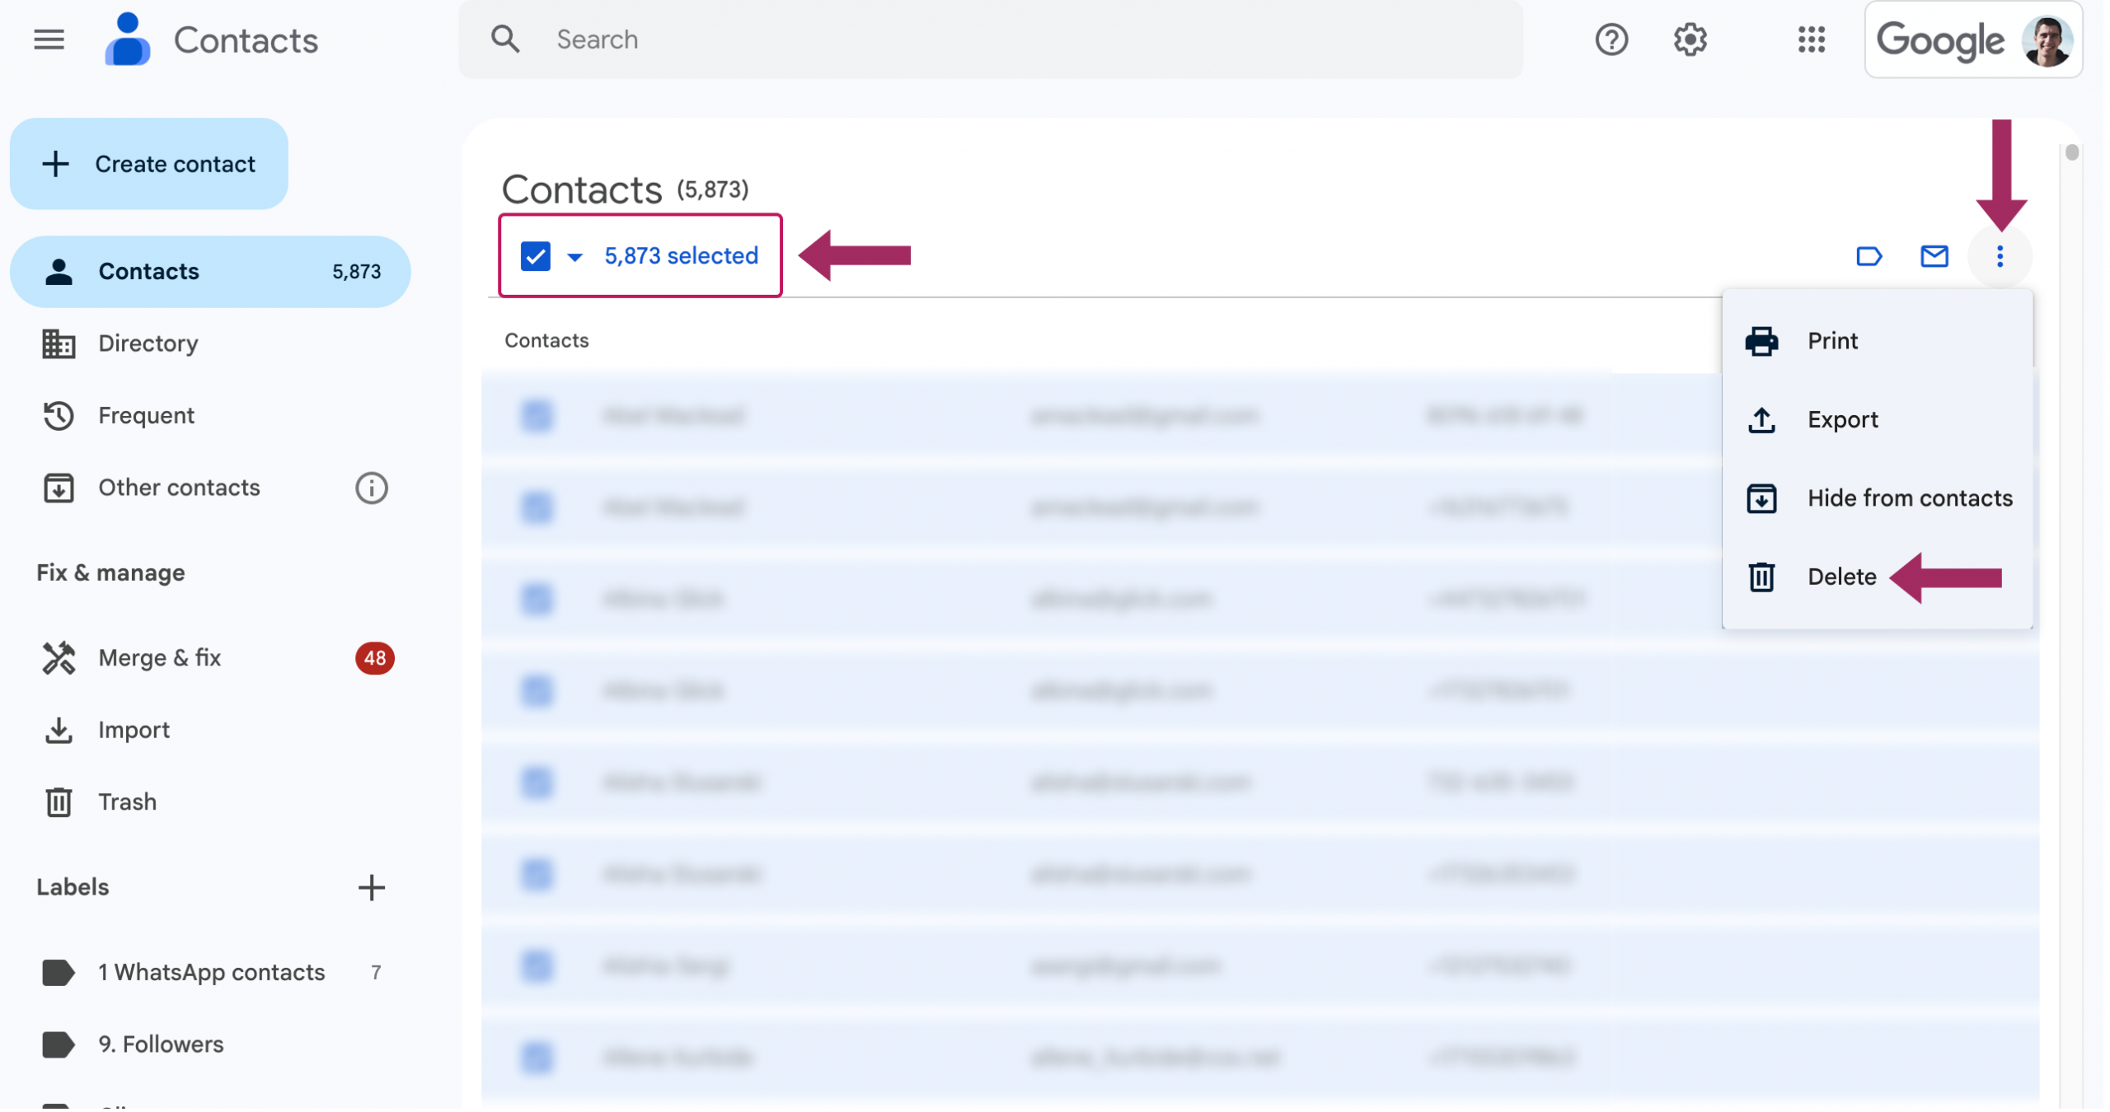Click the Other contacts info icon

tap(371, 488)
